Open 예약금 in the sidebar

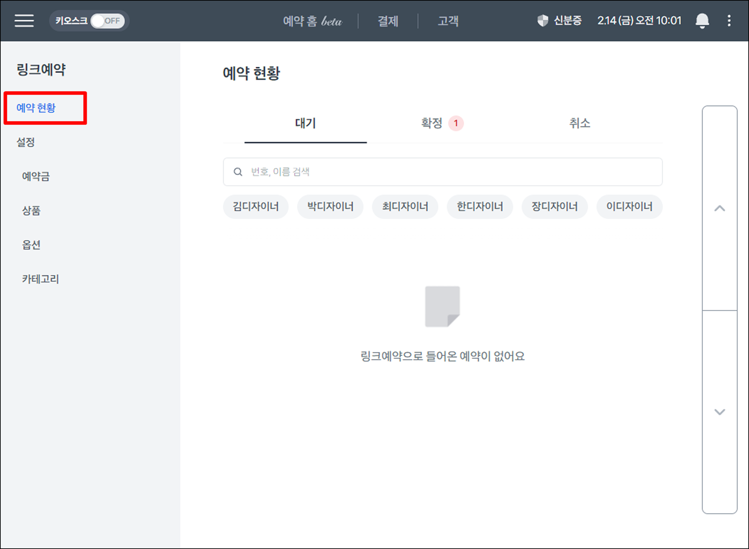click(36, 176)
